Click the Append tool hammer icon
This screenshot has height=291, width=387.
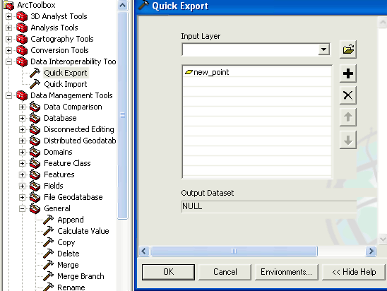click(48, 220)
